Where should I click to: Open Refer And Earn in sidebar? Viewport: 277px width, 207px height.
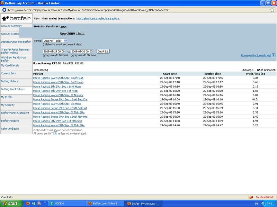pyautogui.click(x=10, y=129)
